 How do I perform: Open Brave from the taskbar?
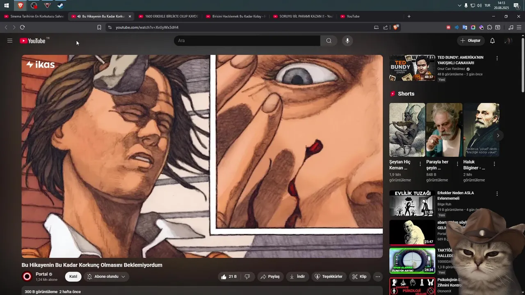pos(21,6)
